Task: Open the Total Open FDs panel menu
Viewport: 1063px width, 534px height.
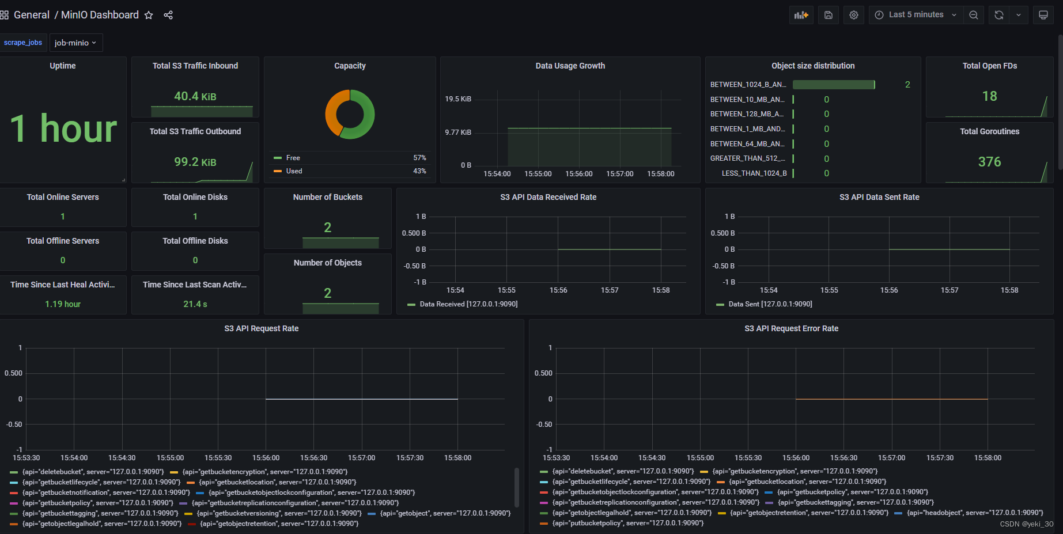Action: pyautogui.click(x=990, y=66)
